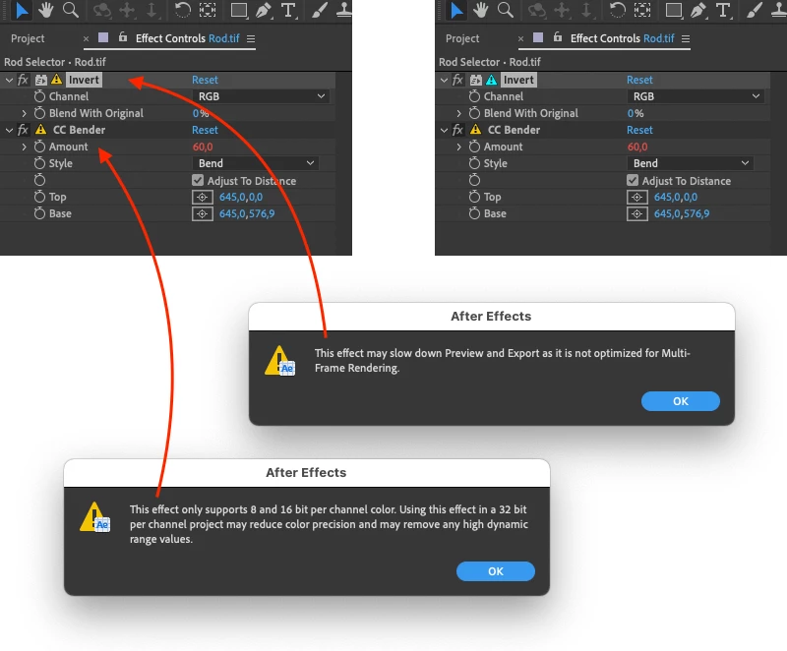Click Invert warning triangle in left panel

[57, 80]
